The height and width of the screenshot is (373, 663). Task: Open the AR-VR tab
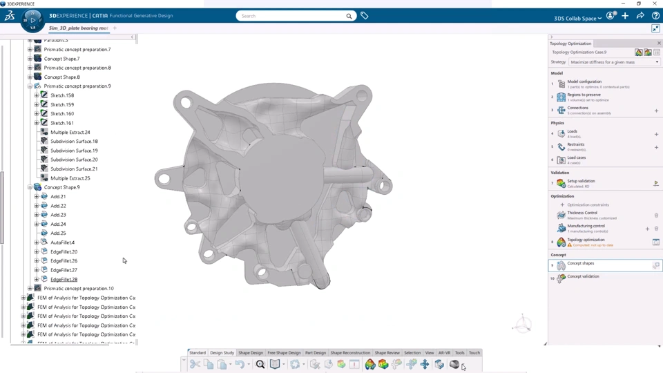[444, 353]
